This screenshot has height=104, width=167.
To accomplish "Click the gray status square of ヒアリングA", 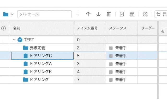I will tap(111, 64).
